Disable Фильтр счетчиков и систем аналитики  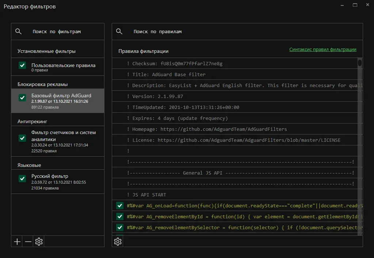coord(22,138)
